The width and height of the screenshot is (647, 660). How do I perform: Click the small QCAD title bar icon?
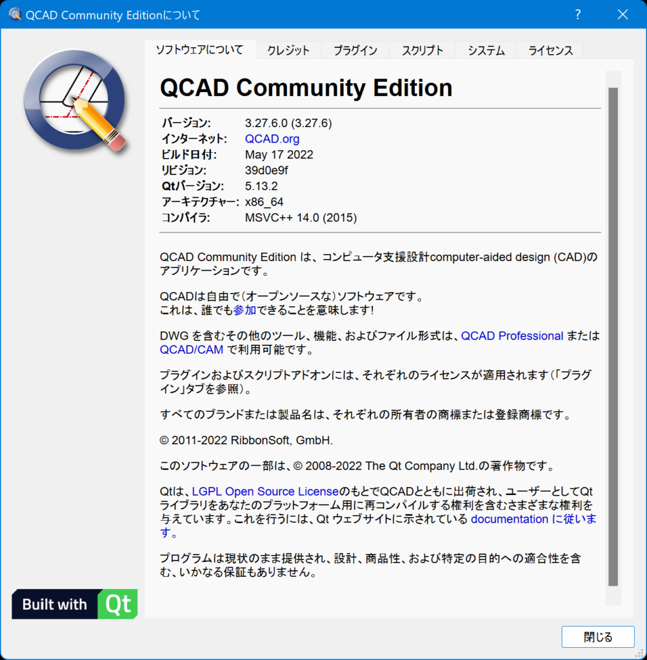point(14,14)
